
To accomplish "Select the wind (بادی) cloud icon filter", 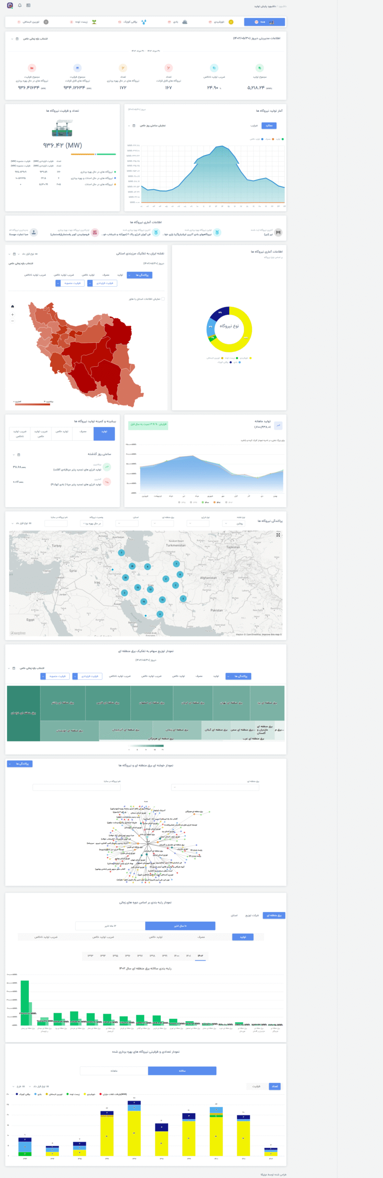I will point(185,22).
